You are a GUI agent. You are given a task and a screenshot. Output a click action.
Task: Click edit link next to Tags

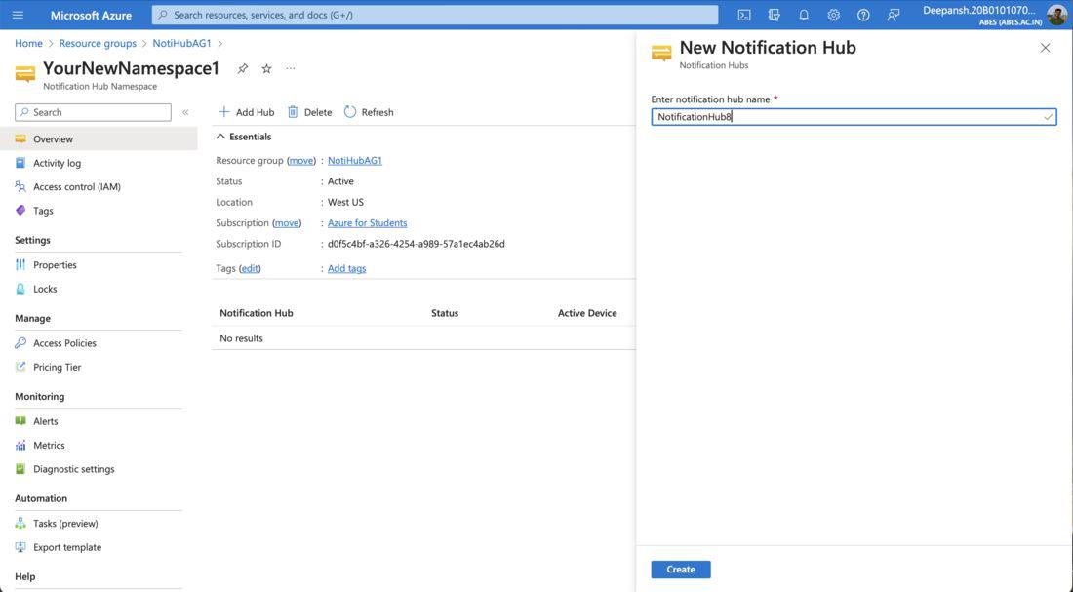tap(250, 268)
